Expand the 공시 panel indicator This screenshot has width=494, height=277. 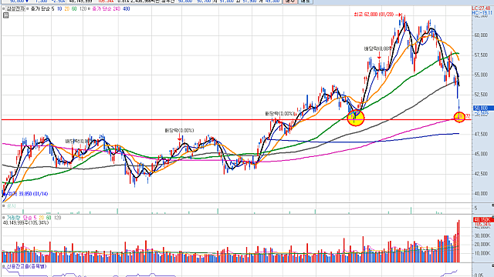click(x=4, y=206)
